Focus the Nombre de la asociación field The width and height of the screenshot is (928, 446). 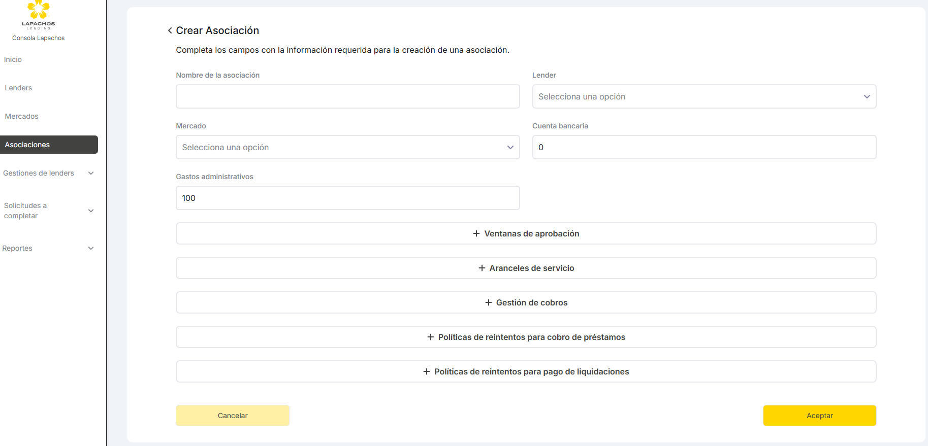coord(347,96)
